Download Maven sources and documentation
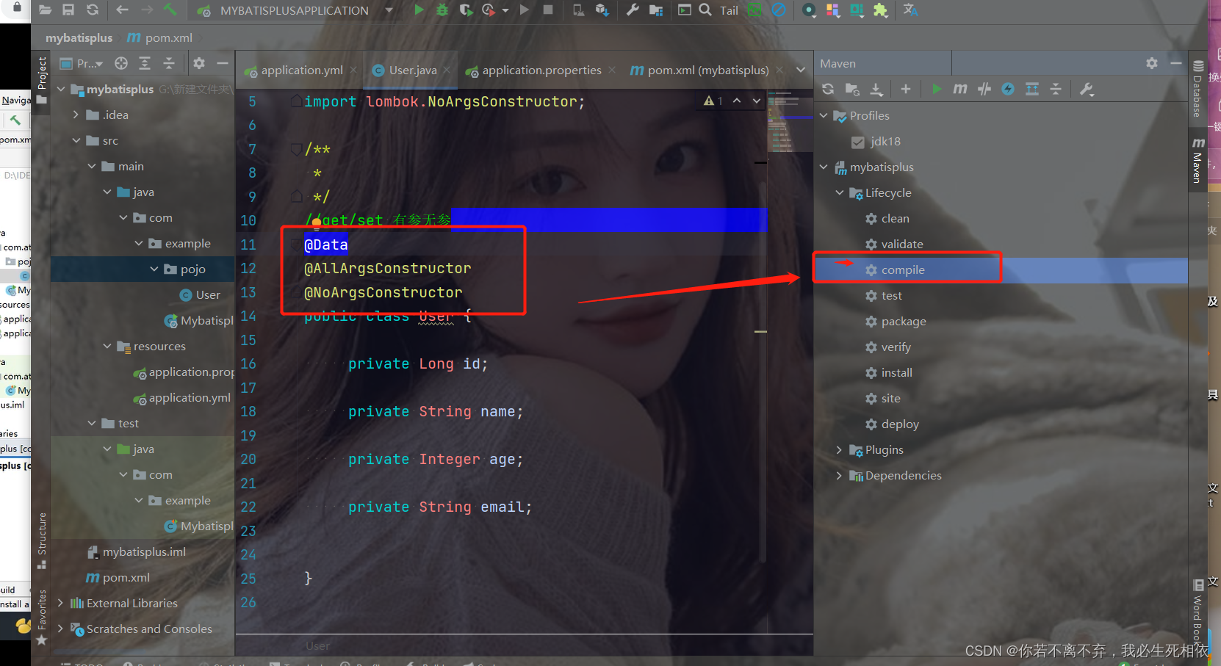 (x=876, y=89)
